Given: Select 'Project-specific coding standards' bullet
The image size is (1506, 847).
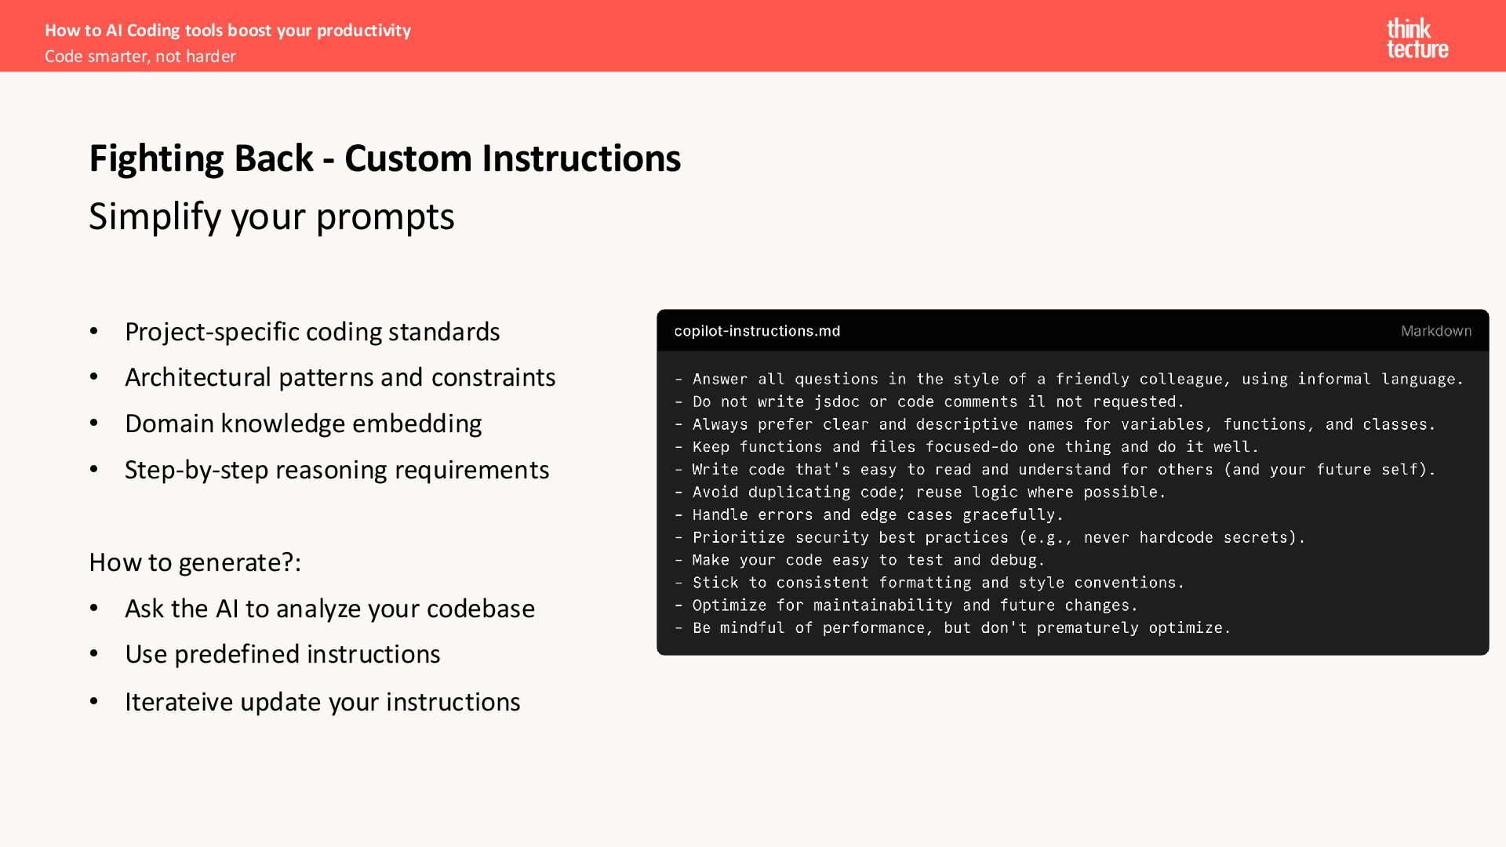Looking at the screenshot, I should tap(312, 332).
